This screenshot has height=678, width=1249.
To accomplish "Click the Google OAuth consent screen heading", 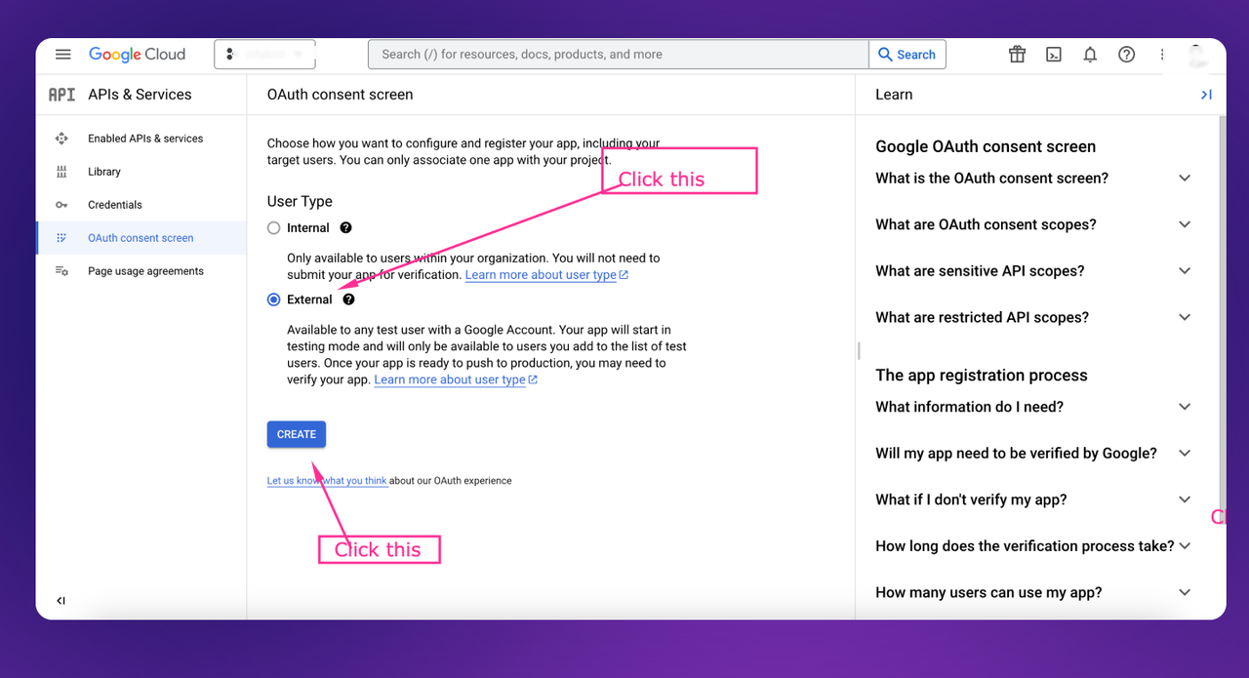I will pos(986,146).
